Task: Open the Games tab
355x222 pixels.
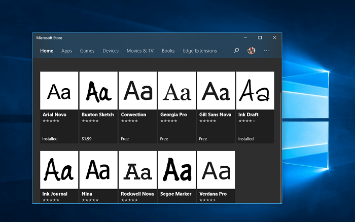Action: click(x=87, y=51)
